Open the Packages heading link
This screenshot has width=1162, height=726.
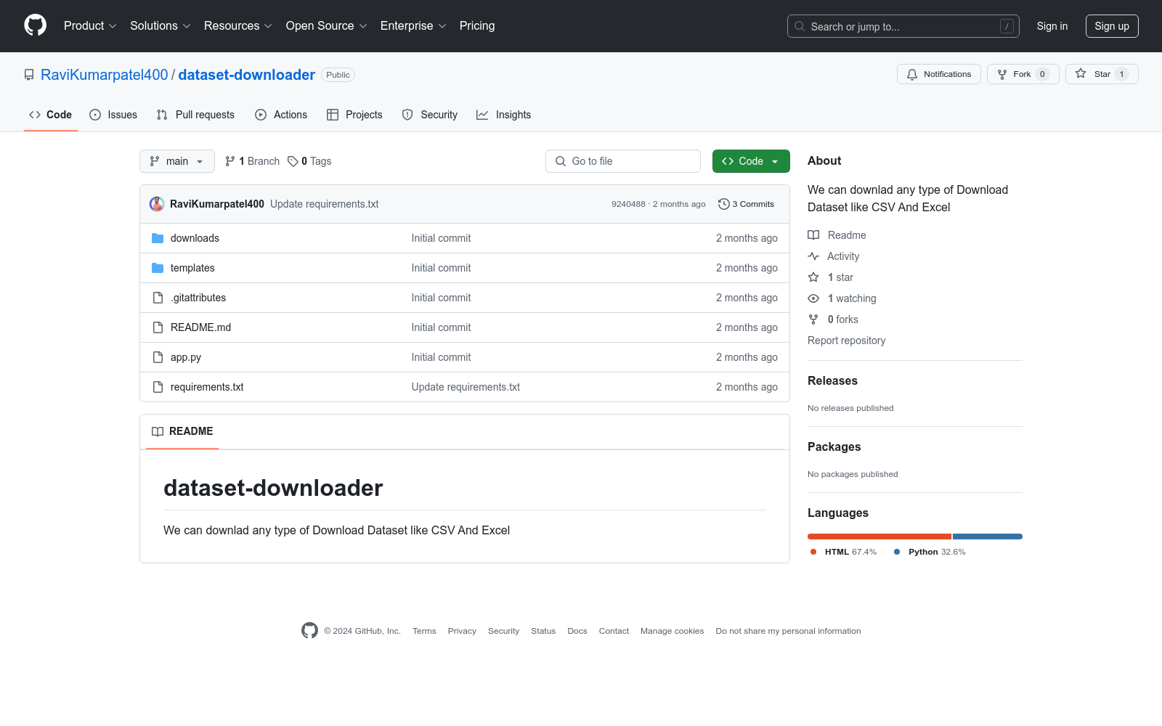click(x=834, y=446)
